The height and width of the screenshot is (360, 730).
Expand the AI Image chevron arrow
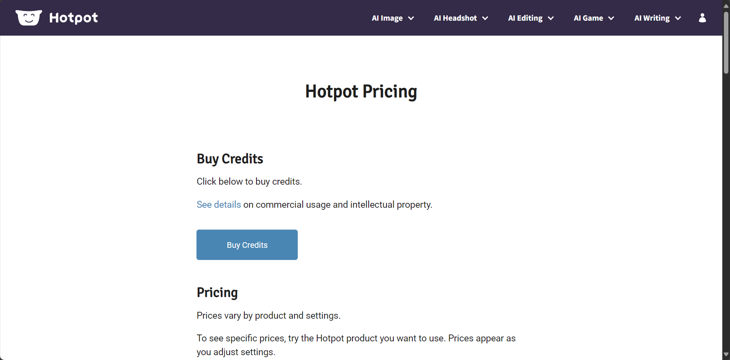(411, 18)
